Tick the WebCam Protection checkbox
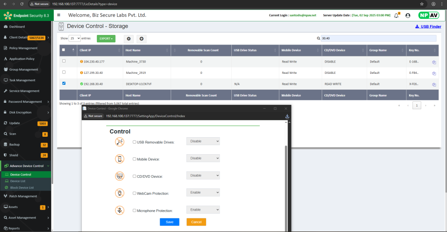The image size is (447, 232). coord(134,193)
